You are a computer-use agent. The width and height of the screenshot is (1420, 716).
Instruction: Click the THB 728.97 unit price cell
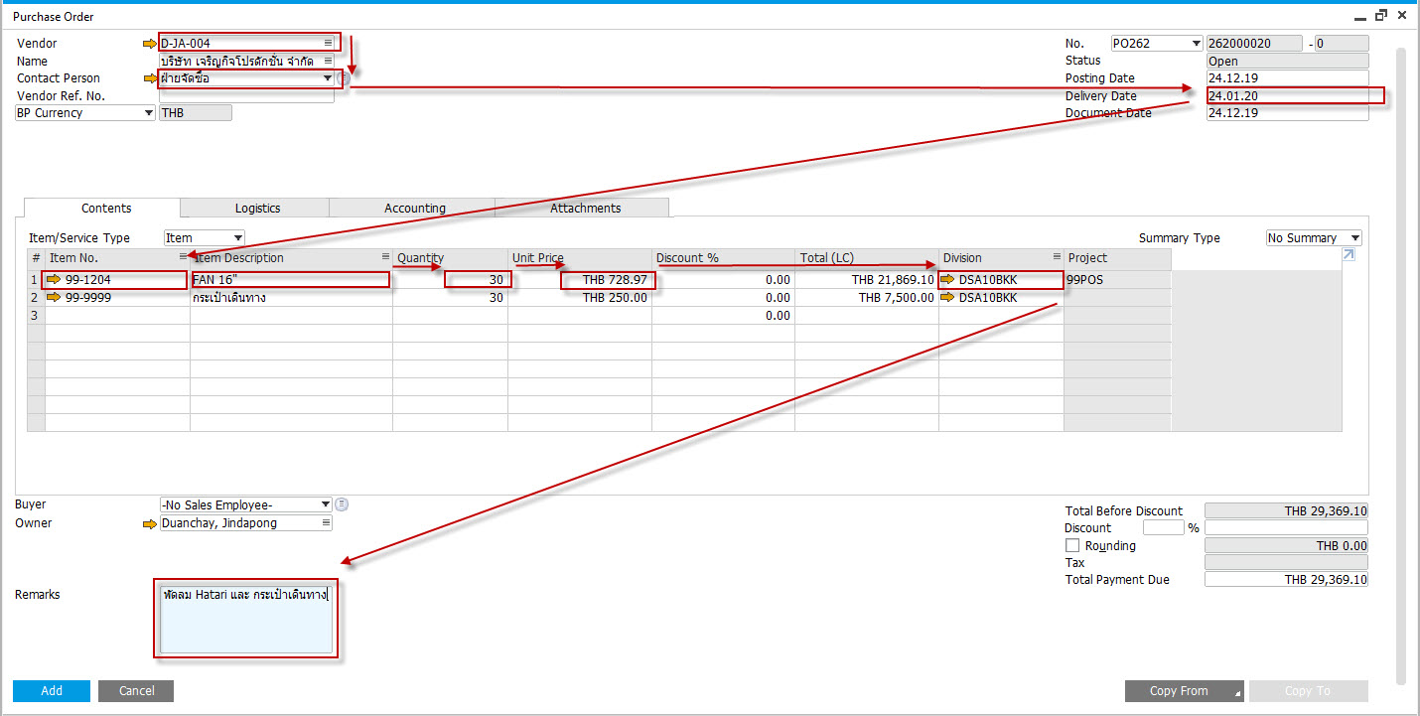click(581, 280)
